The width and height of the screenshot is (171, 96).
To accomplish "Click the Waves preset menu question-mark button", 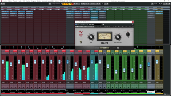I will (133, 27).
